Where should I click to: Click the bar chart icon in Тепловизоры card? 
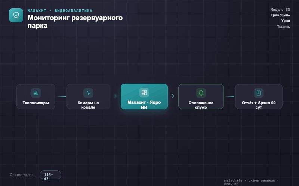pyautogui.click(x=36, y=93)
